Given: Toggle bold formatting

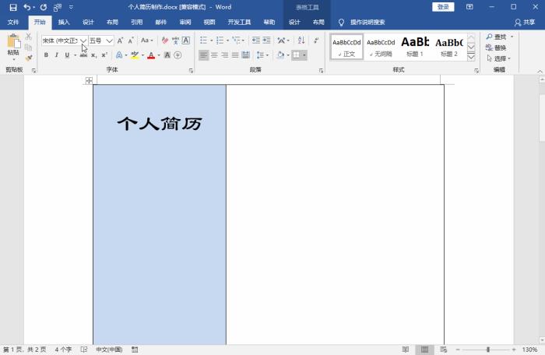Looking at the screenshot, I should [46, 55].
